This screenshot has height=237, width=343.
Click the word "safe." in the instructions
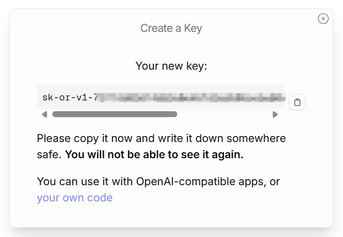tap(49, 155)
